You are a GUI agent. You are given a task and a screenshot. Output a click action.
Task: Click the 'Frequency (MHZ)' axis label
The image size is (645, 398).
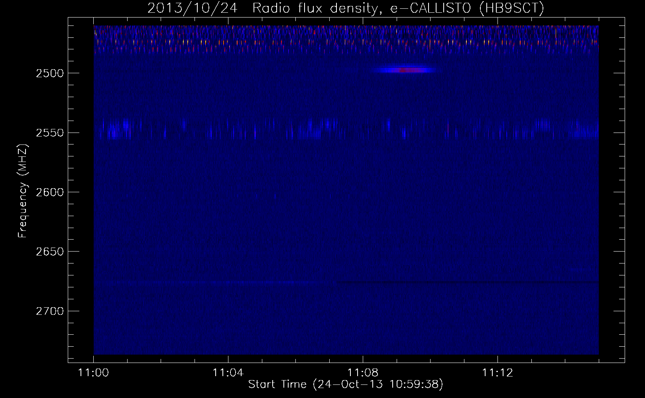(x=23, y=191)
